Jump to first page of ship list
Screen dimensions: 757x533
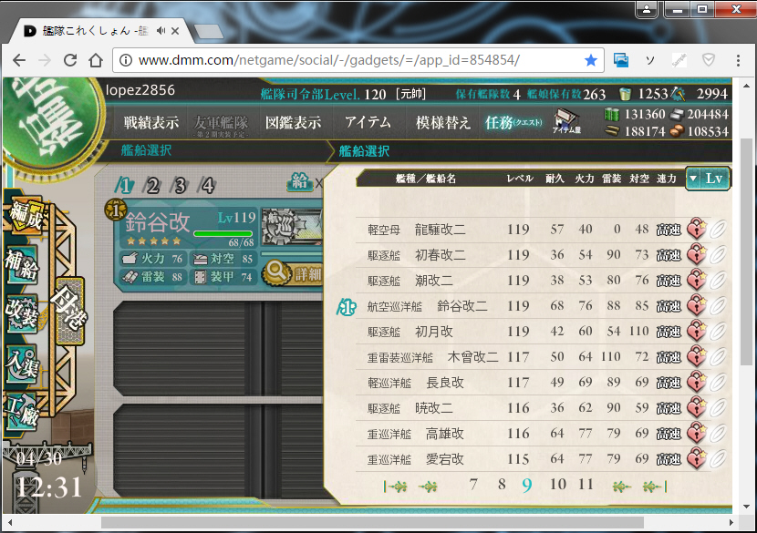coord(395,487)
